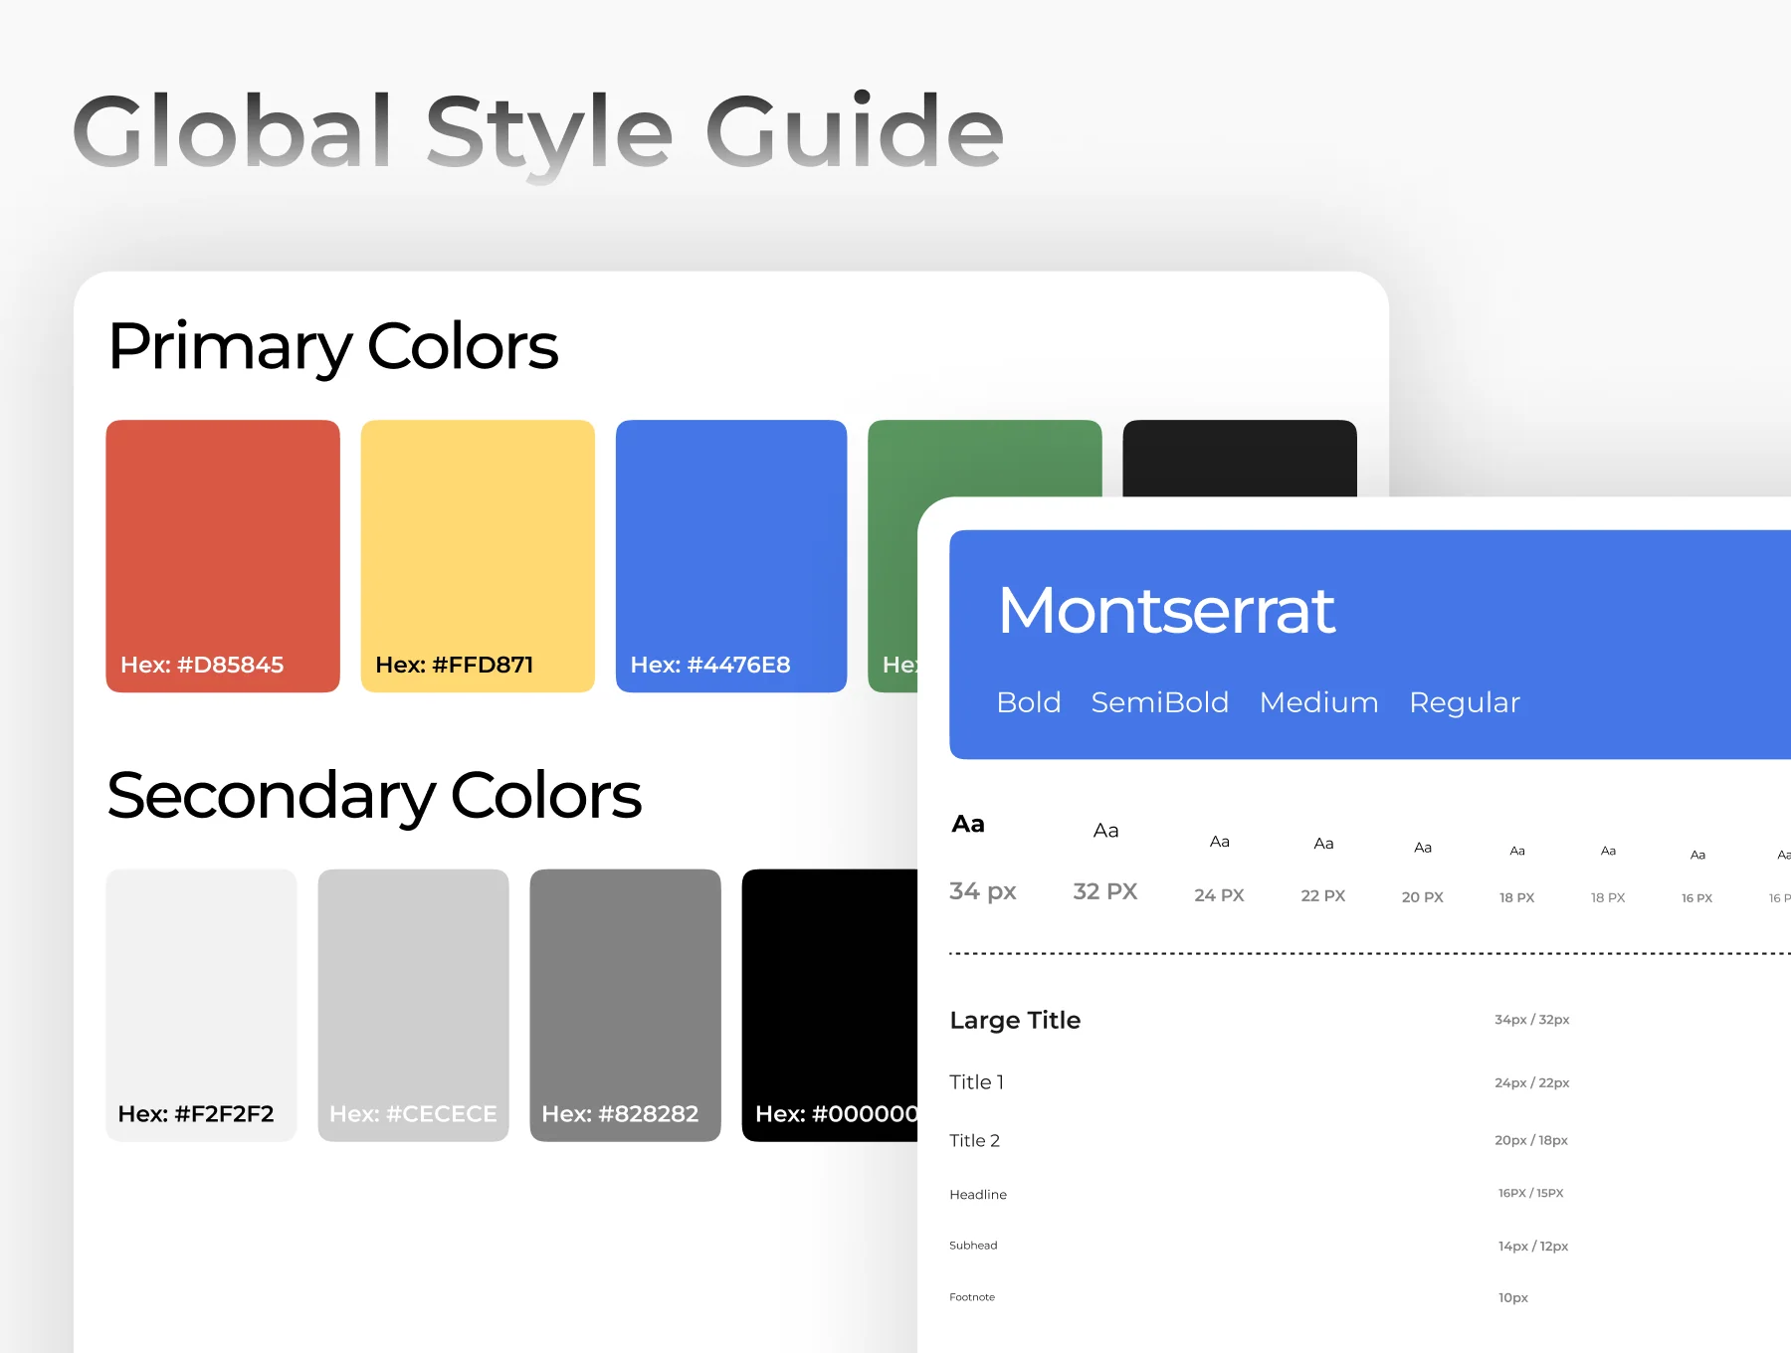Select the Title 1 text style

(x=976, y=1081)
